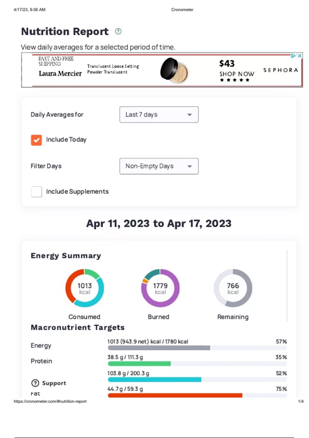Click the green Protein progress bar
309x438 pixels.
click(x=139, y=364)
